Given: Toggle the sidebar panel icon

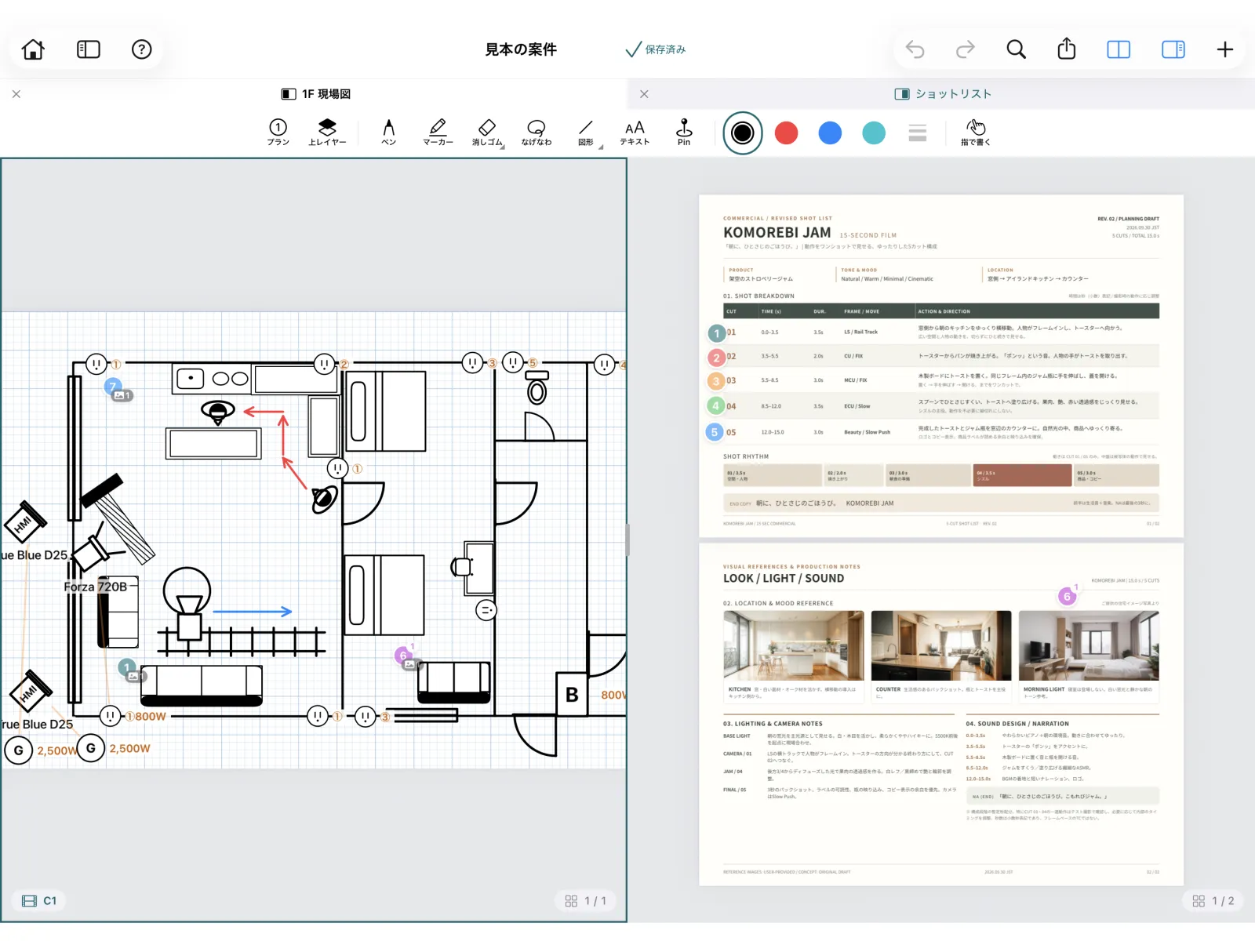Looking at the screenshot, I should [x=88, y=49].
